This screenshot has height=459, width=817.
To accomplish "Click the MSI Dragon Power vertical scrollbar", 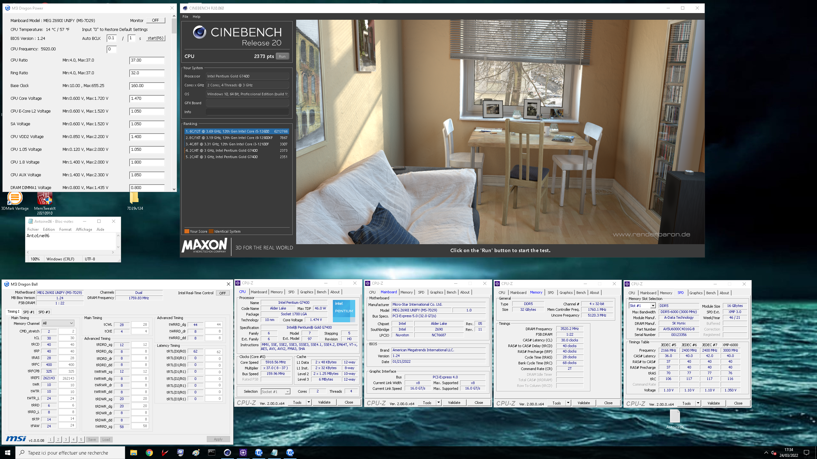I will (174, 102).
